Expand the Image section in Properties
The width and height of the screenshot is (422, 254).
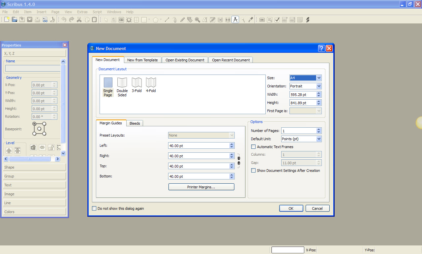click(x=35, y=194)
